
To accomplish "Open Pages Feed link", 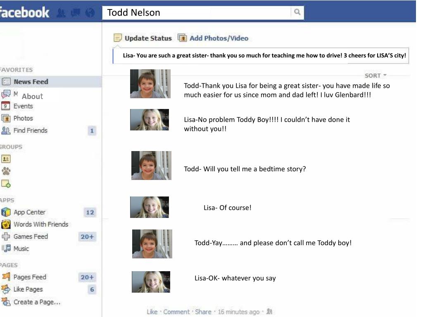I will point(30,277).
